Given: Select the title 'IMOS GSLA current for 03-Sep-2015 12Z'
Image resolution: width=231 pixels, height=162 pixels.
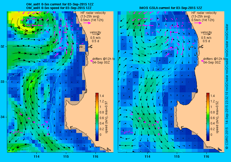Looking at the screenshot, I should (171, 8).
